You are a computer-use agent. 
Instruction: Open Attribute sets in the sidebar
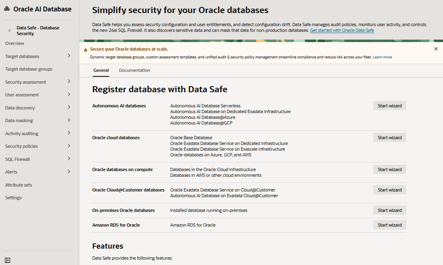(x=19, y=185)
